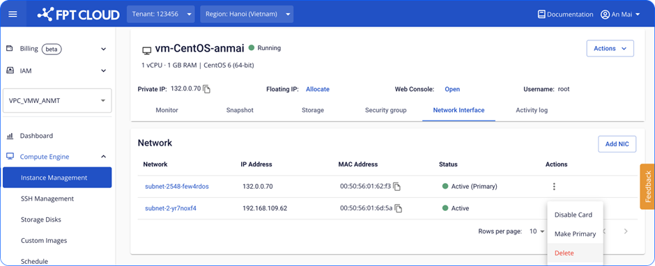
Task: Open the Feedback side tab
Action: coord(647,186)
